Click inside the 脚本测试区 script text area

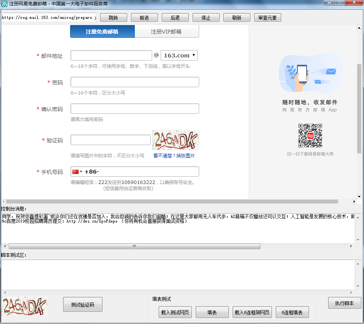coord(178,275)
